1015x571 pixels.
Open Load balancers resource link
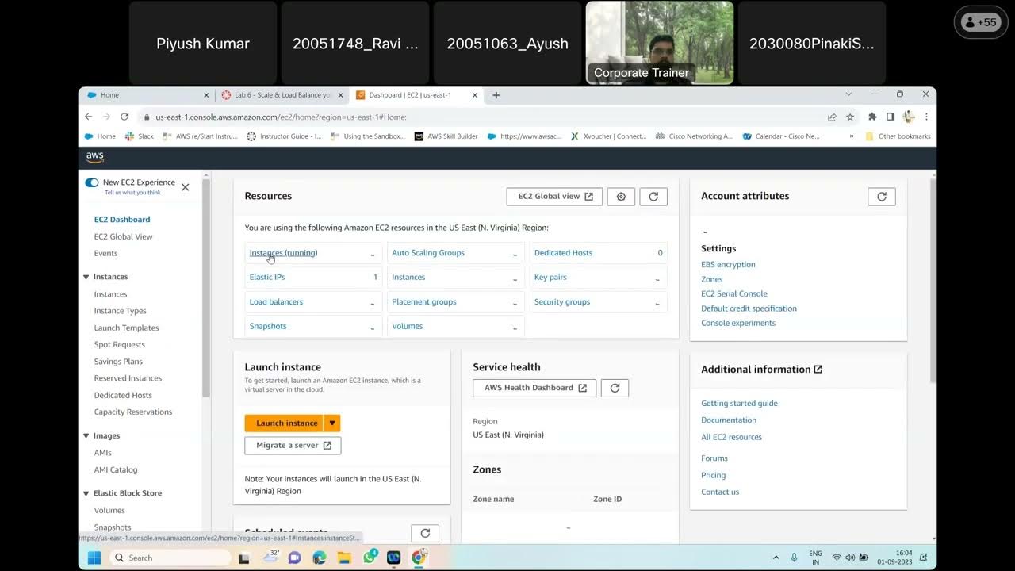click(x=276, y=302)
